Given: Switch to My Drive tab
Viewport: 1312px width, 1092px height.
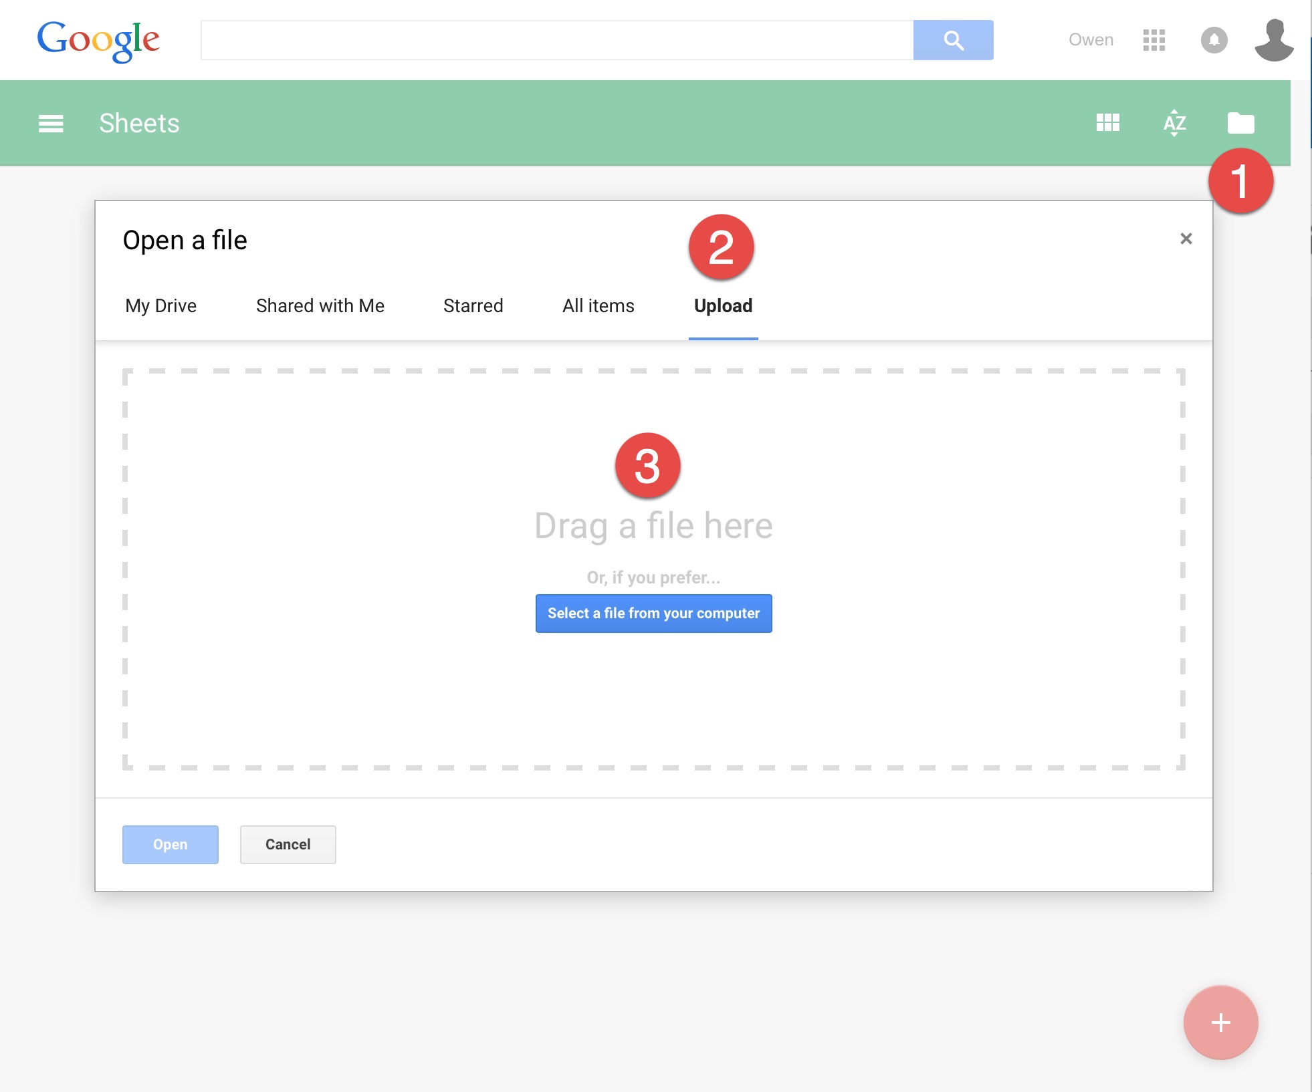Looking at the screenshot, I should pyautogui.click(x=160, y=305).
